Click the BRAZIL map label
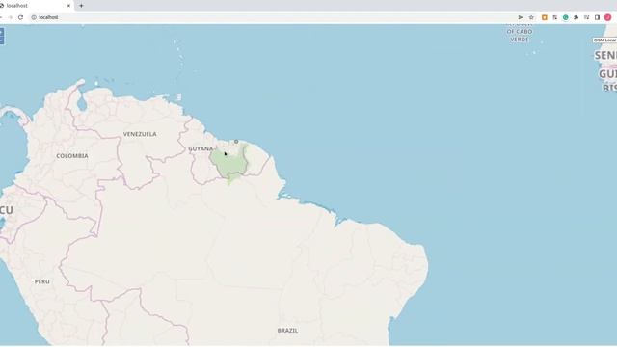The image size is (617, 347). pyautogui.click(x=287, y=331)
